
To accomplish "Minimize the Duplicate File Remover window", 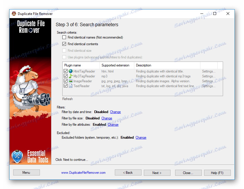I will click(x=202, y=14).
